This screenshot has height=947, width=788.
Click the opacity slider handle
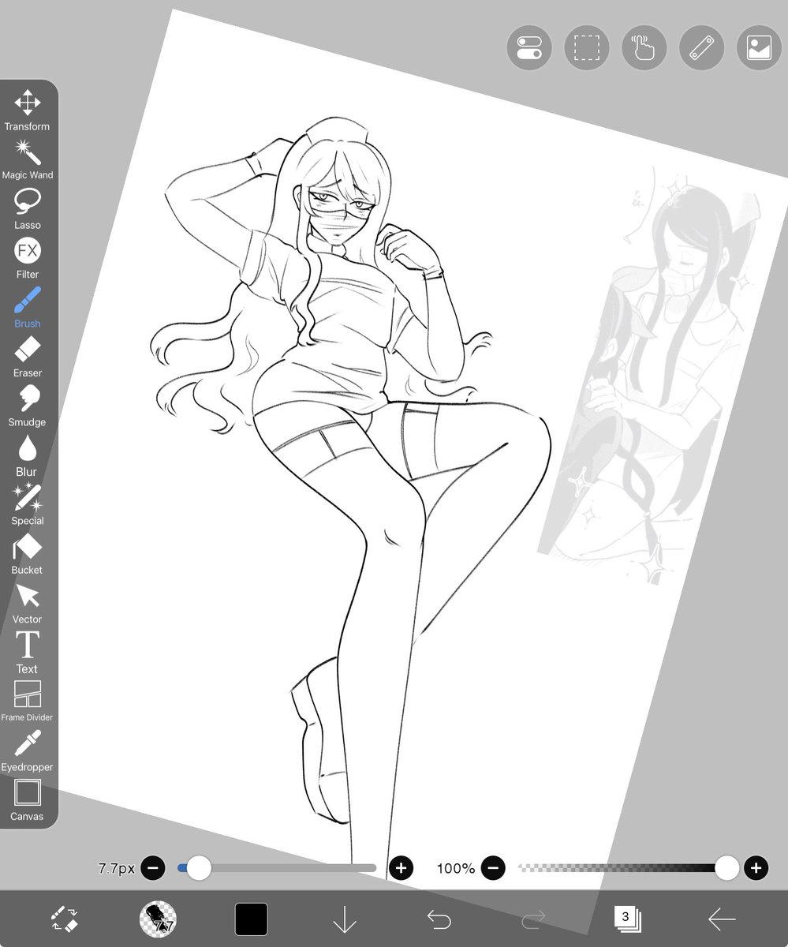(726, 868)
